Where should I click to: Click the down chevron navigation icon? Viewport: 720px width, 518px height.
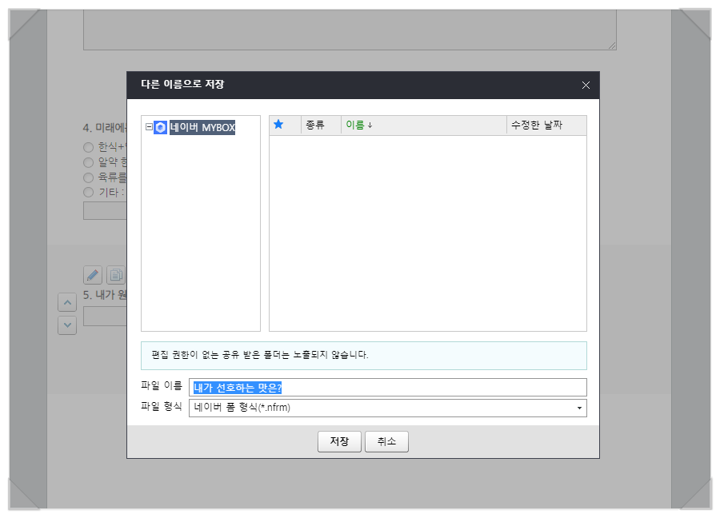tap(67, 325)
